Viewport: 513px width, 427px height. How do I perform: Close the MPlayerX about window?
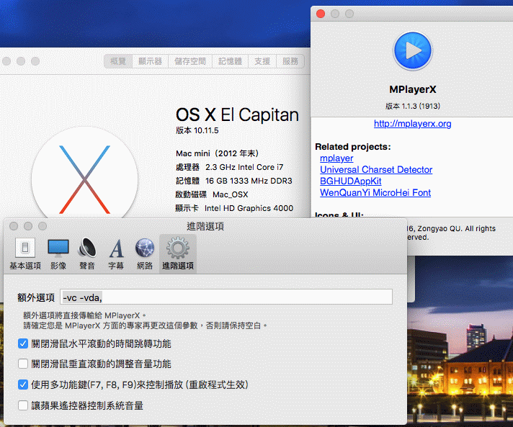[321, 14]
